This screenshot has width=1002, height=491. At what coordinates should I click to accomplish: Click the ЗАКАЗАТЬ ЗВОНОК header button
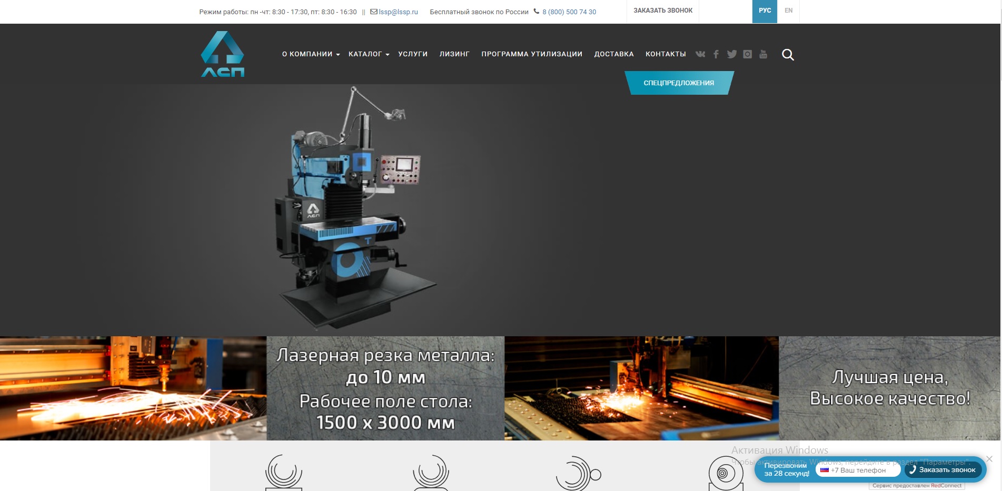[663, 11]
